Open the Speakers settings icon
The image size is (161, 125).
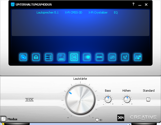(23, 57)
